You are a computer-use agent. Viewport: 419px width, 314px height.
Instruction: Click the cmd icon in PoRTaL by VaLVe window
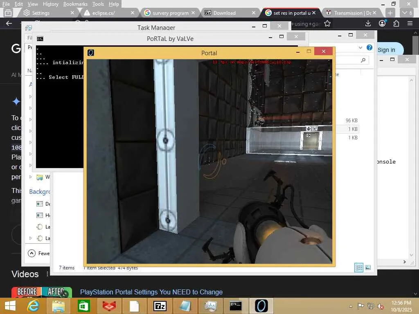40,39
